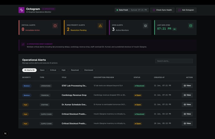Click the FINANCIAL type tag
215x139 pixels.
coord(45,95)
